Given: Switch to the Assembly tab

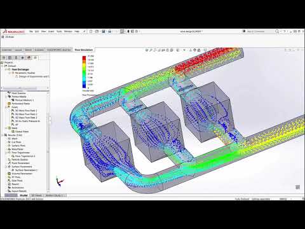Looking at the screenshot, I should 7,50.
